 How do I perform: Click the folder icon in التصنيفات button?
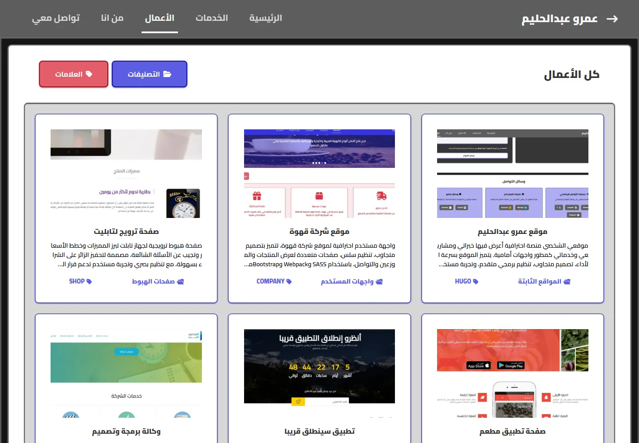(167, 74)
